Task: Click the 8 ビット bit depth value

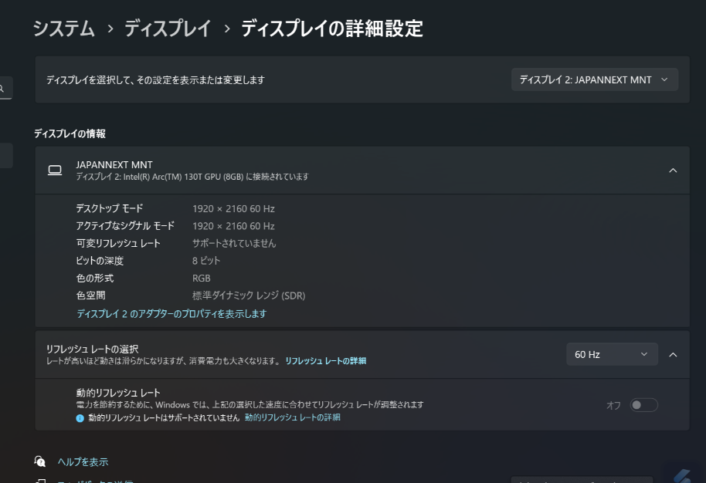Action: coord(206,261)
